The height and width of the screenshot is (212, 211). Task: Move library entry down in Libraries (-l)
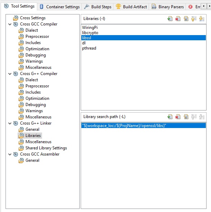[x=202, y=19]
